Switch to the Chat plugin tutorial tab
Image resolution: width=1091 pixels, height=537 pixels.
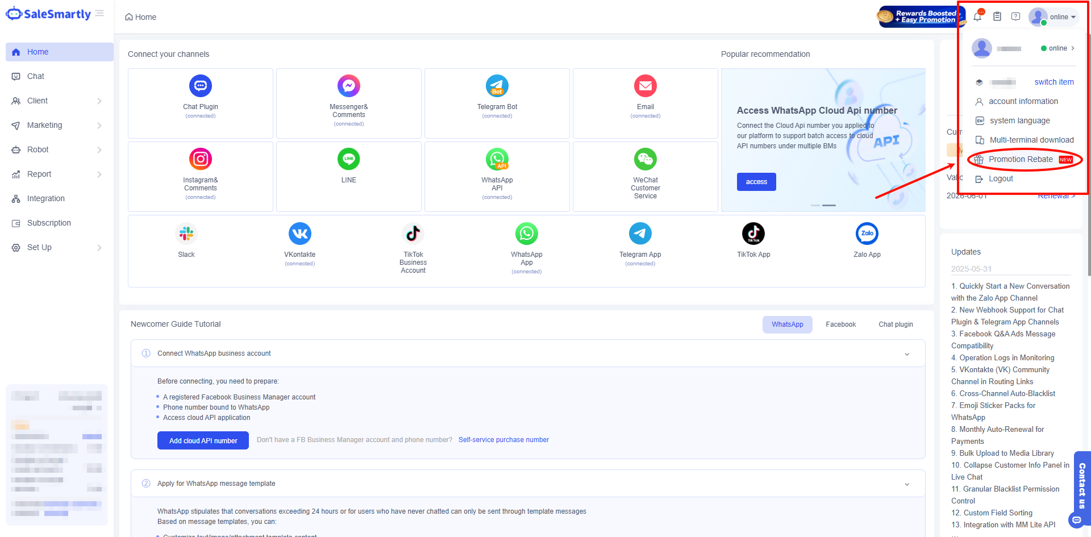pos(896,324)
